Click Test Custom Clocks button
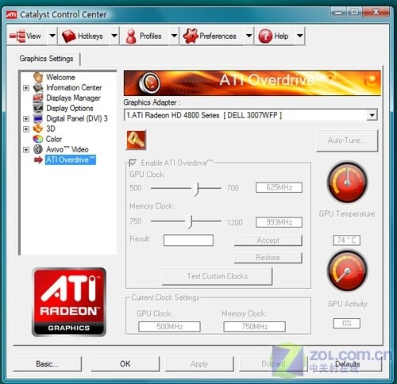 click(217, 276)
